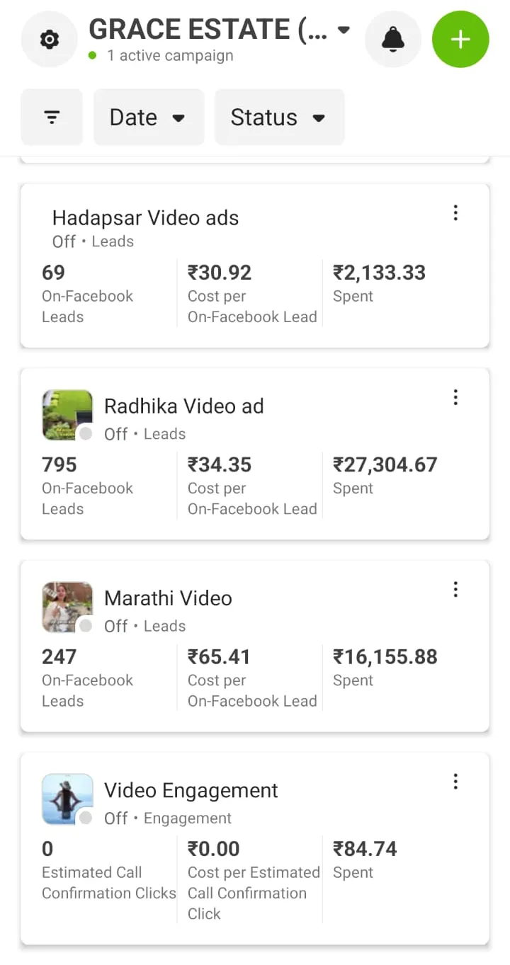Viewport: 510px width, 965px height.
Task: Open the Hadapsar Video ads campaign
Action: pyautogui.click(x=145, y=218)
